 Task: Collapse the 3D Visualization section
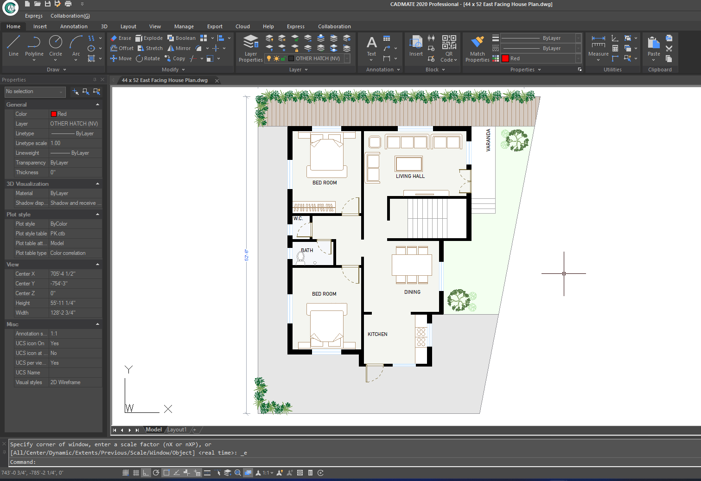pos(97,184)
